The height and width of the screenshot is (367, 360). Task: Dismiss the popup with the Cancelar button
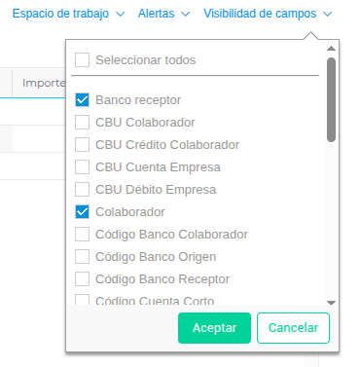tap(293, 328)
